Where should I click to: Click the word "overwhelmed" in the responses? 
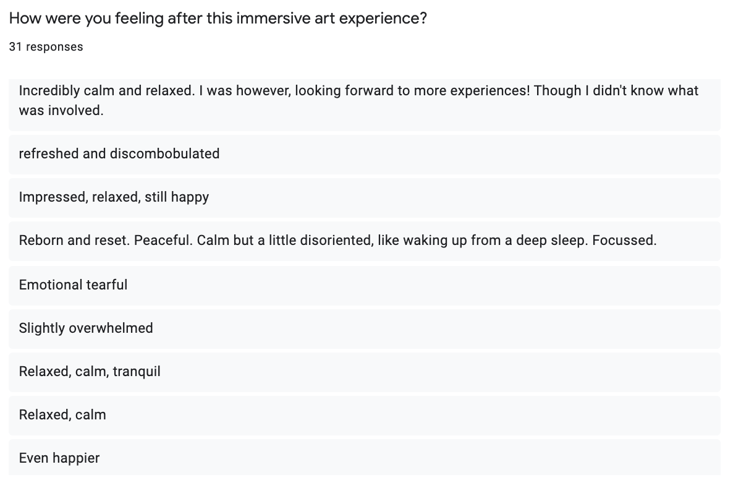pyautogui.click(x=111, y=328)
